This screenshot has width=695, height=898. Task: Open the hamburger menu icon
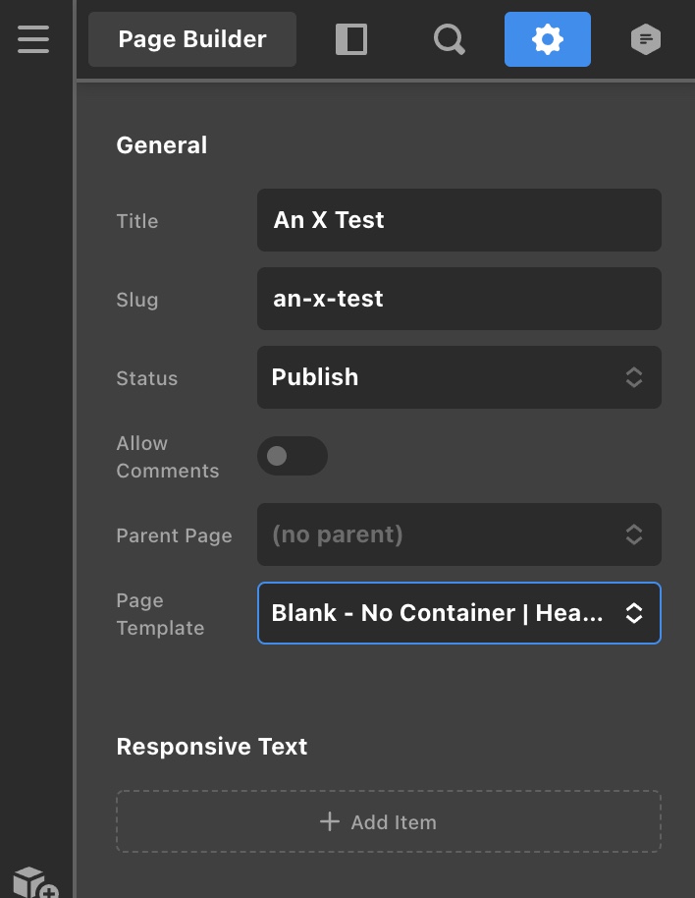coord(33,39)
